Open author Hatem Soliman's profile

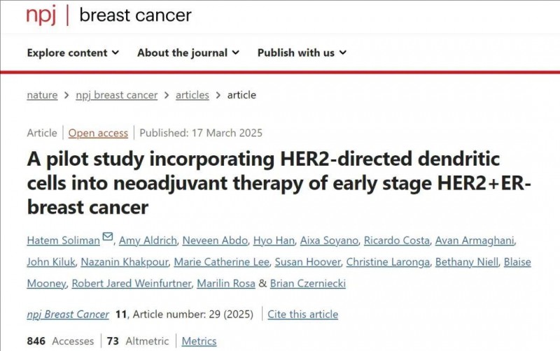63,241
